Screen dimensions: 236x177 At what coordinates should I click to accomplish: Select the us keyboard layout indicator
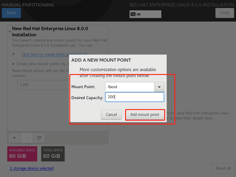[145, 14]
